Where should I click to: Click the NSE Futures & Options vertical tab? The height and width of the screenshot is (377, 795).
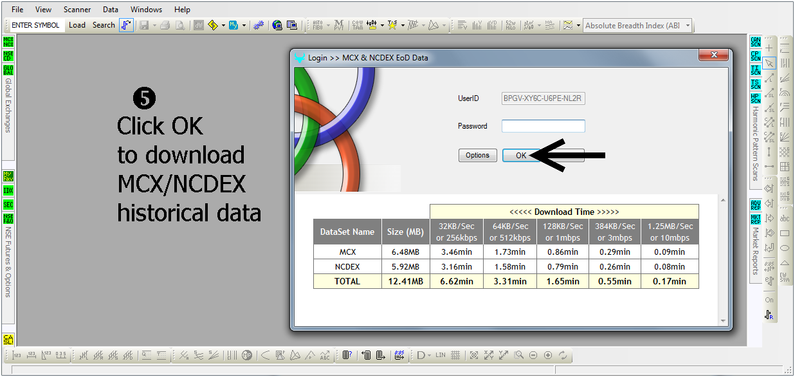coord(8,261)
